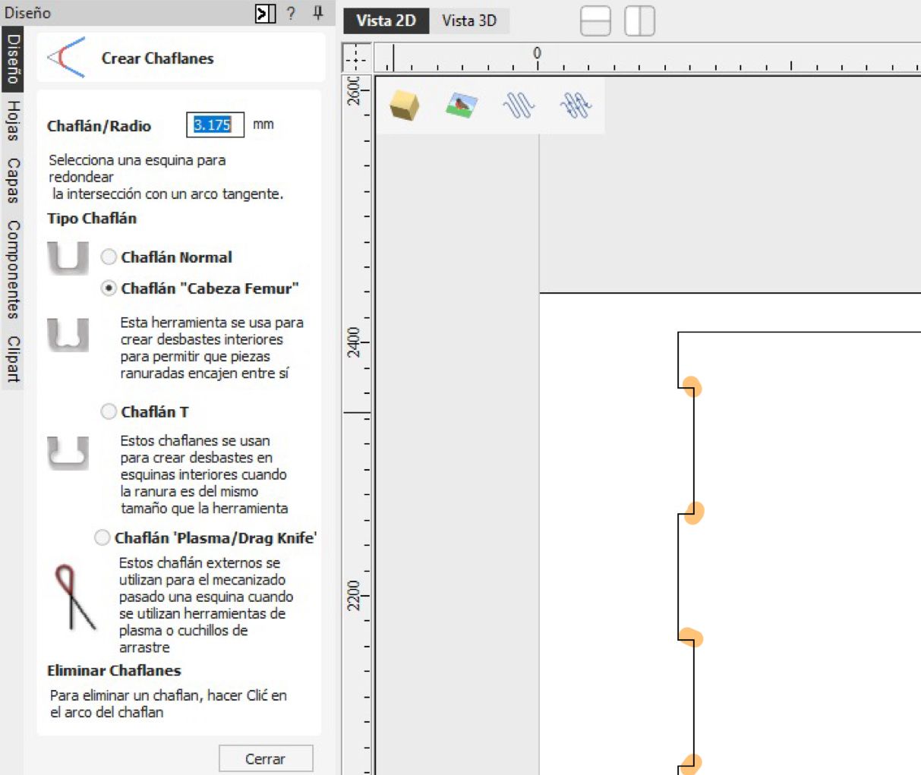Click the Cerrar button

(x=266, y=758)
